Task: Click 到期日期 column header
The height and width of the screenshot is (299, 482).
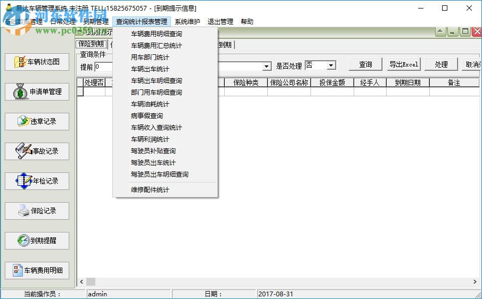Action: coord(408,82)
